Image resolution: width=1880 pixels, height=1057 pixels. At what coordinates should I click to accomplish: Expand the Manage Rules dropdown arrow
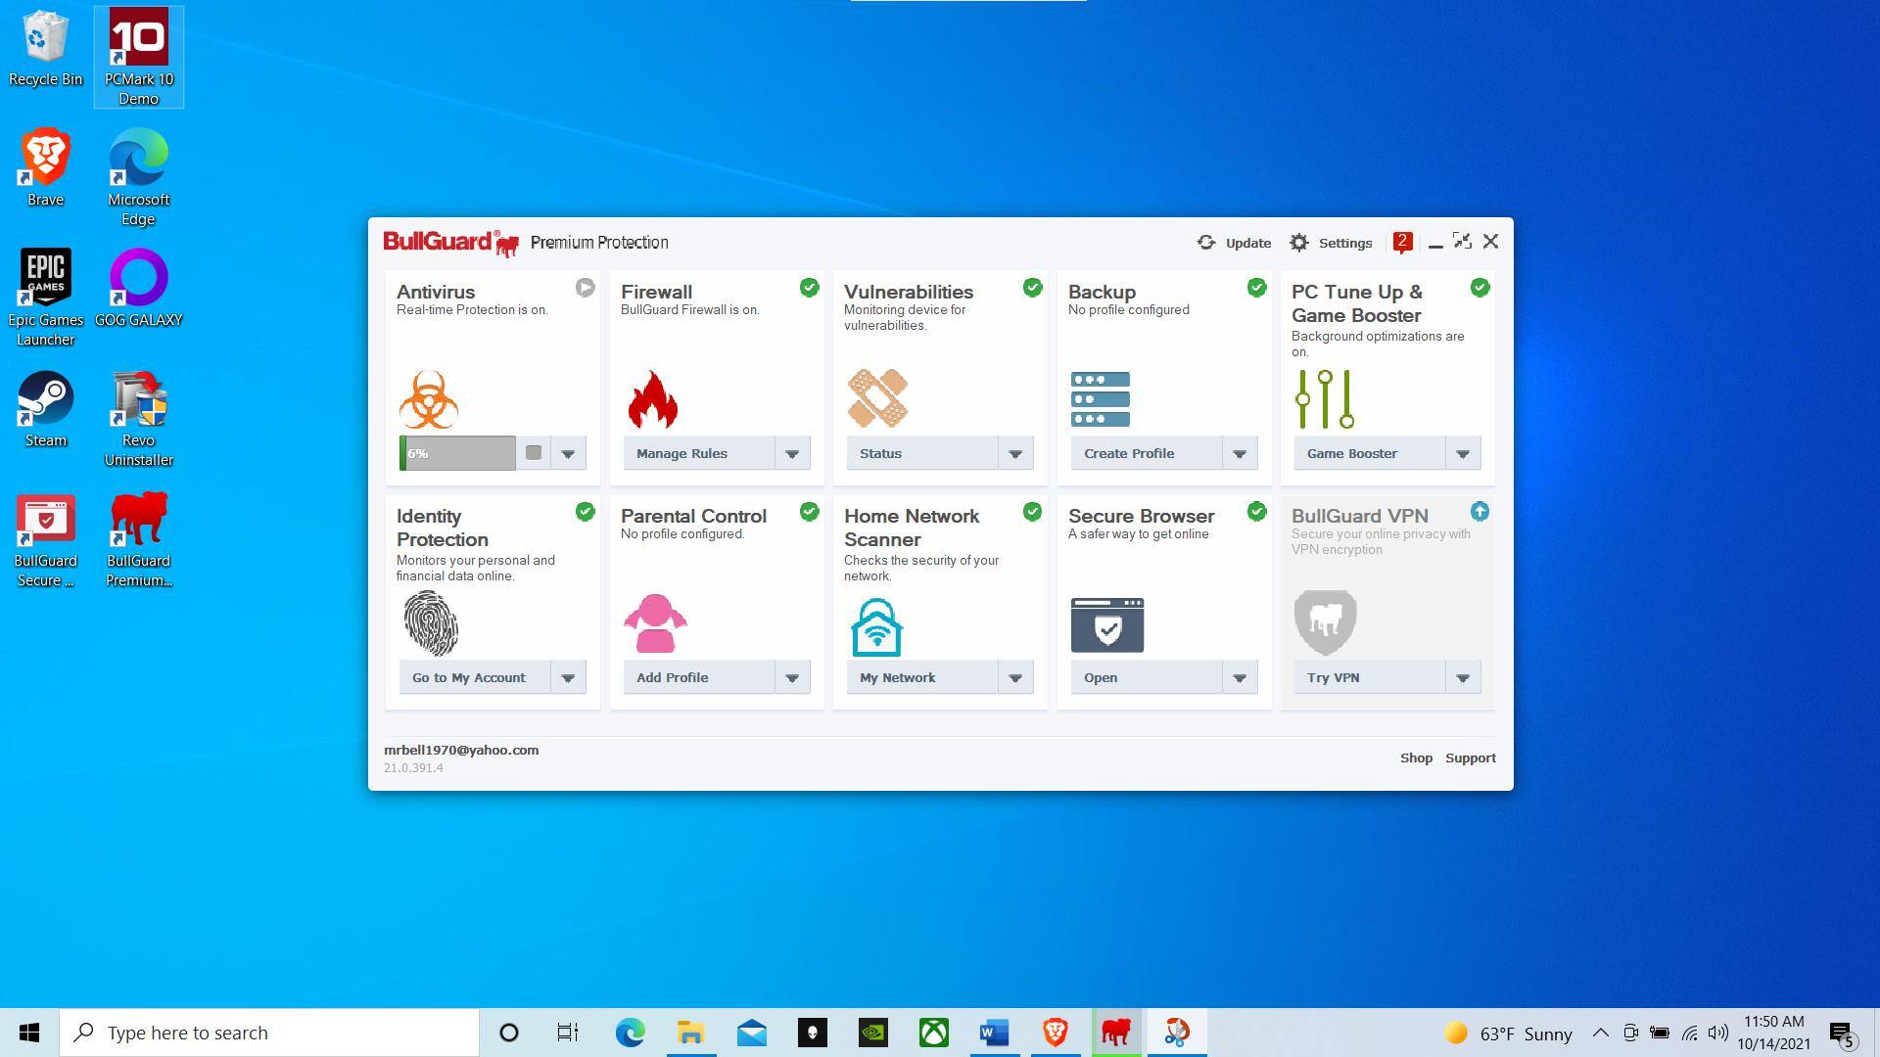(792, 454)
